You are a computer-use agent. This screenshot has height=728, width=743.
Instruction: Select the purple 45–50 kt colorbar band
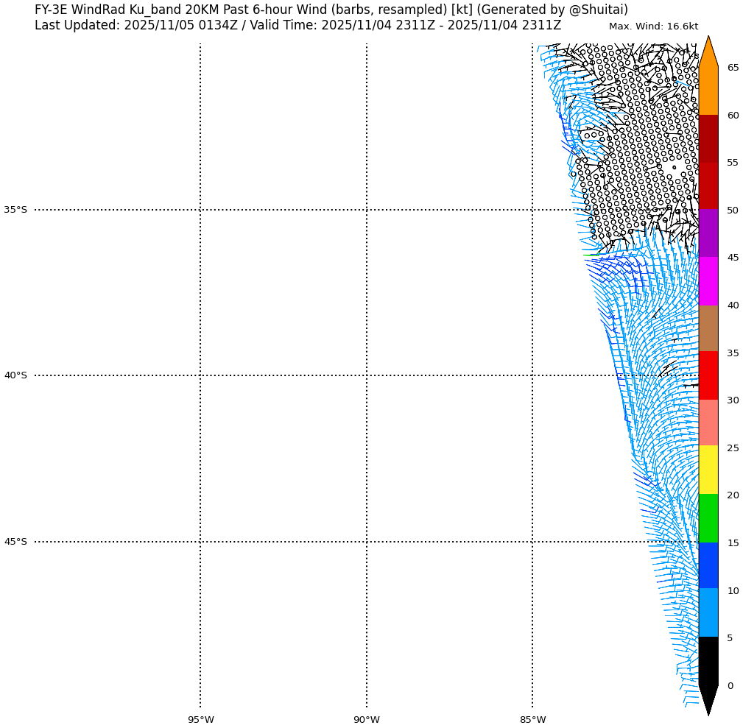(x=708, y=233)
